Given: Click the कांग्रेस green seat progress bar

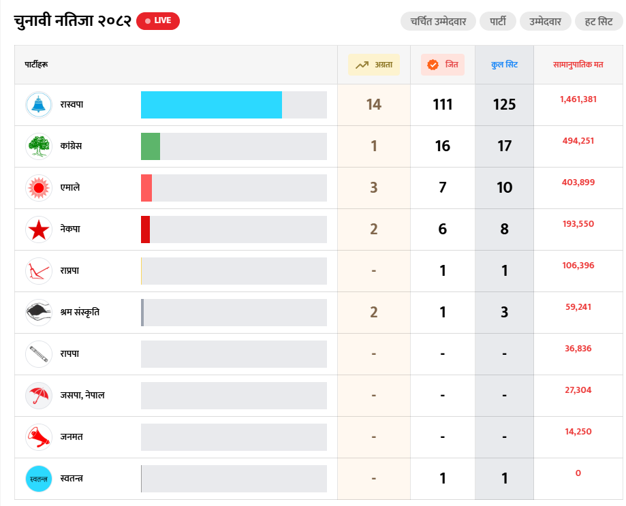Looking at the screenshot, I should (x=151, y=146).
